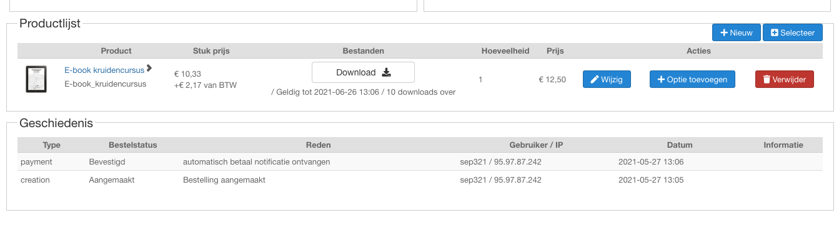Click the Wijzig edit button
The height and width of the screenshot is (225, 839).
(607, 79)
